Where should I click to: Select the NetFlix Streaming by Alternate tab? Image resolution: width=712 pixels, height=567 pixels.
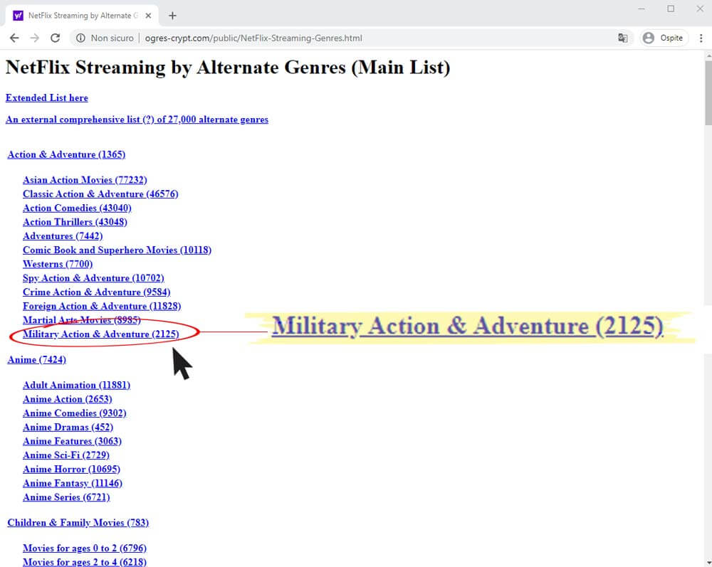pyautogui.click(x=82, y=16)
